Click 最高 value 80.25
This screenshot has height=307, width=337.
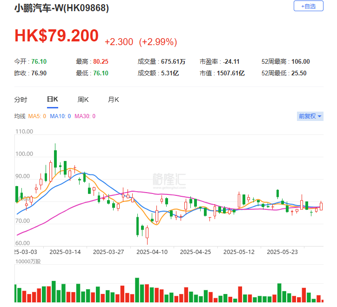tap(101, 62)
